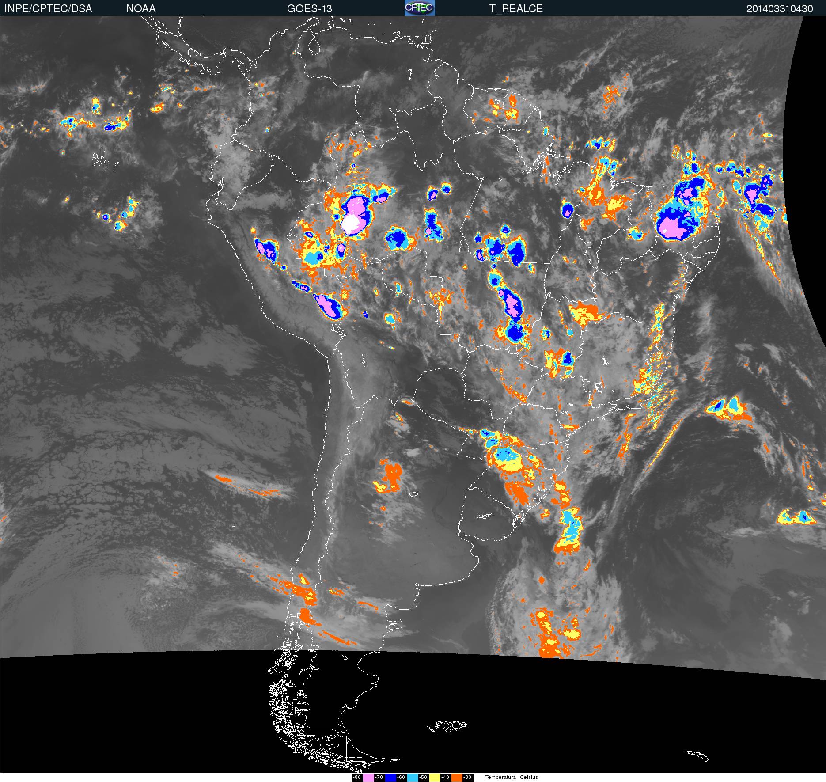This screenshot has width=826, height=782.
Task: Click the CPTEC logo in the header
Action: 420,8
